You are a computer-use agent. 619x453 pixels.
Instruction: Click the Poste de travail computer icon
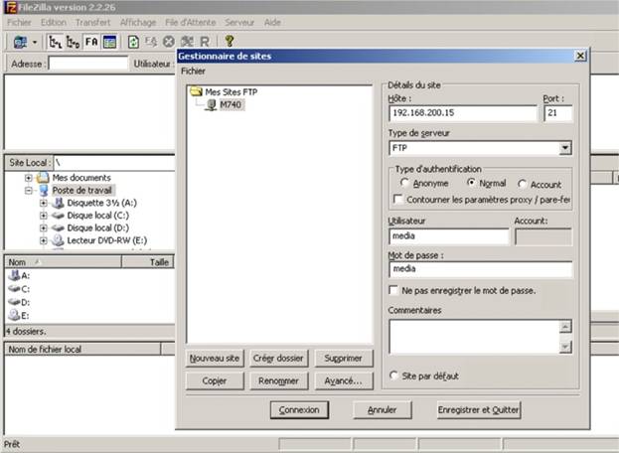tap(44, 190)
